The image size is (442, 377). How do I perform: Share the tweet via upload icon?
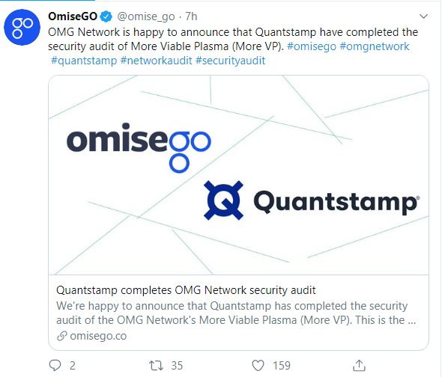[359, 365]
